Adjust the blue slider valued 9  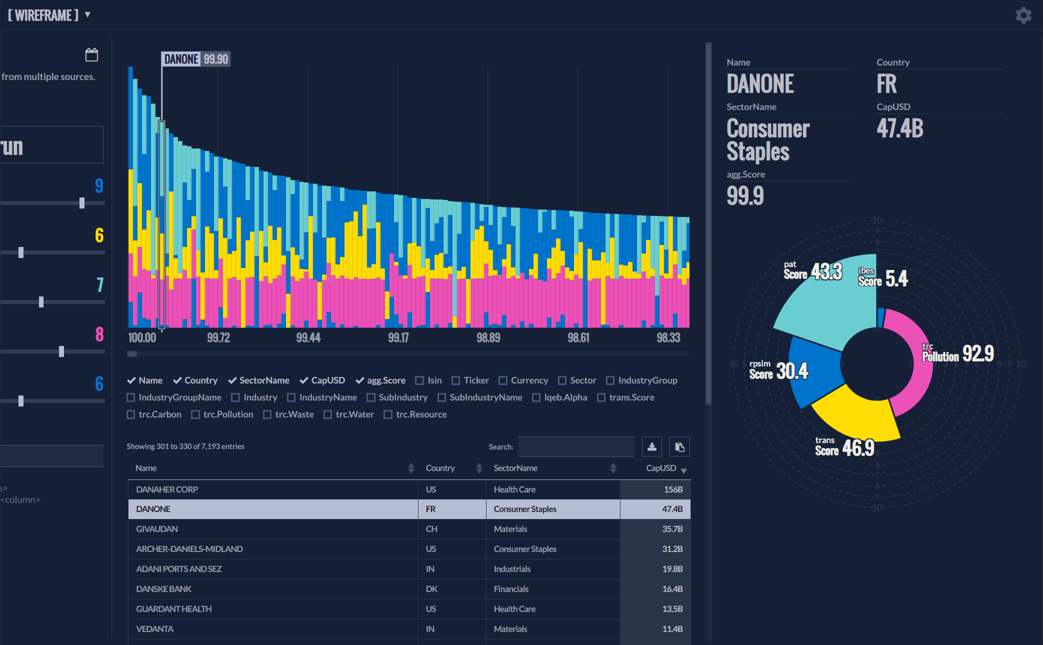pyautogui.click(x=82, y=203)
